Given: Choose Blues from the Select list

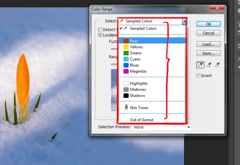Looking at the screenshot, I should (153, 65).
